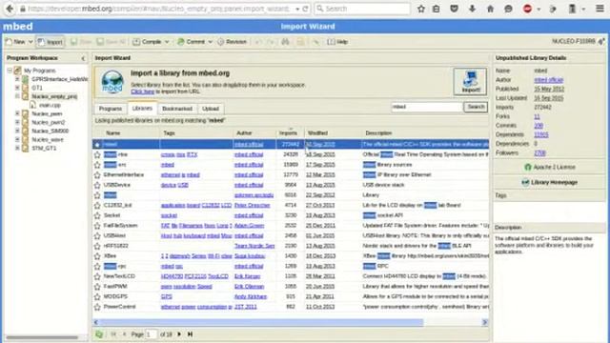Click the horizontal scrollbar of library list
The height and width of the screenshot is (343, 610).
coord(261,322)
